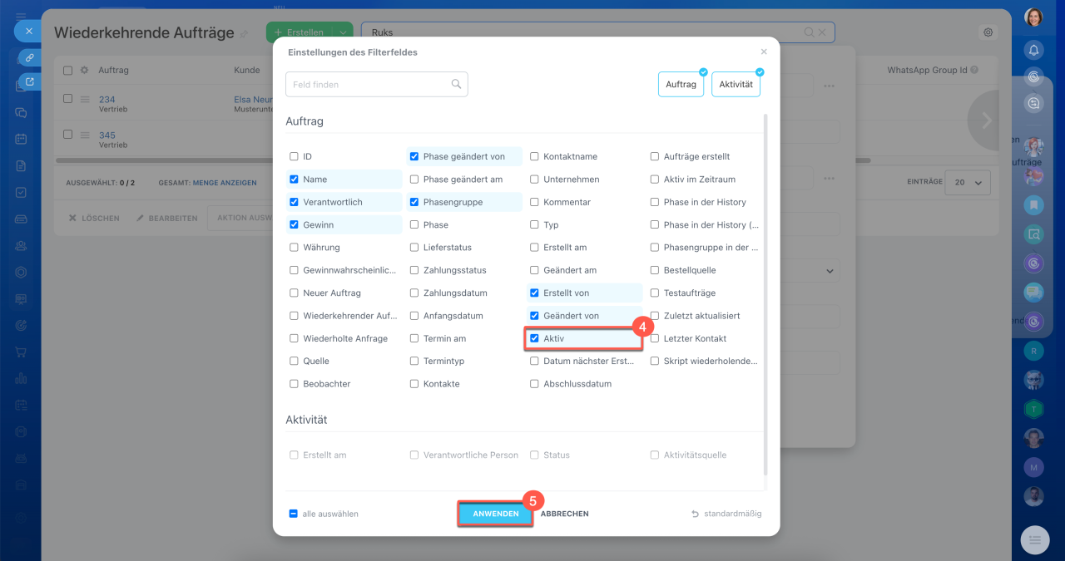Switch to the Auftrag section tab

tap(681, 84)
